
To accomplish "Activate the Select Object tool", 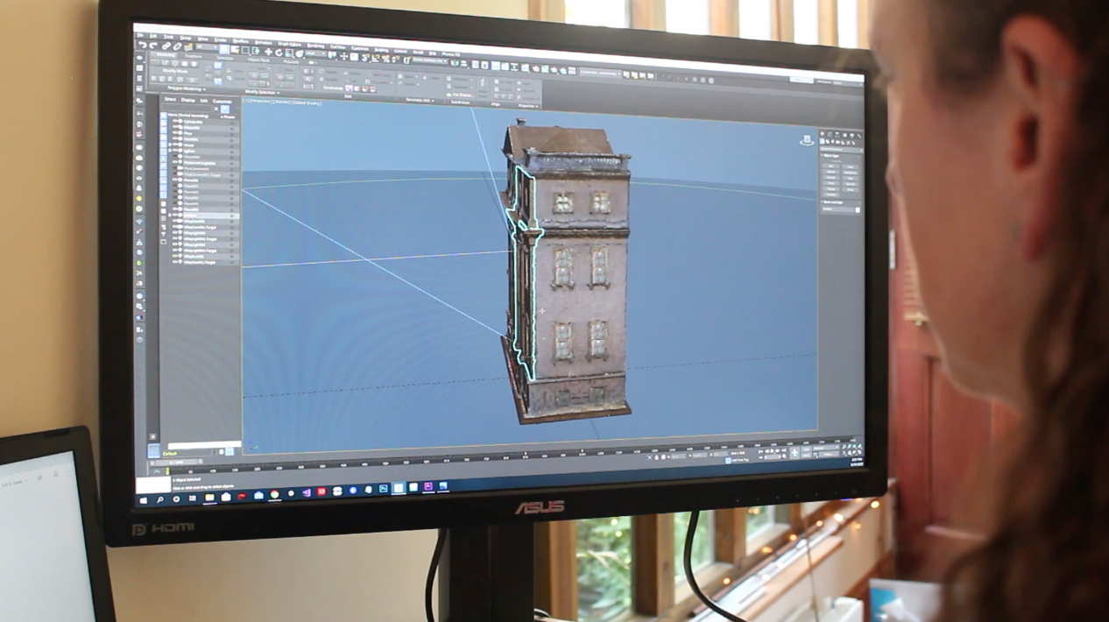I will (x=224, y=49).
